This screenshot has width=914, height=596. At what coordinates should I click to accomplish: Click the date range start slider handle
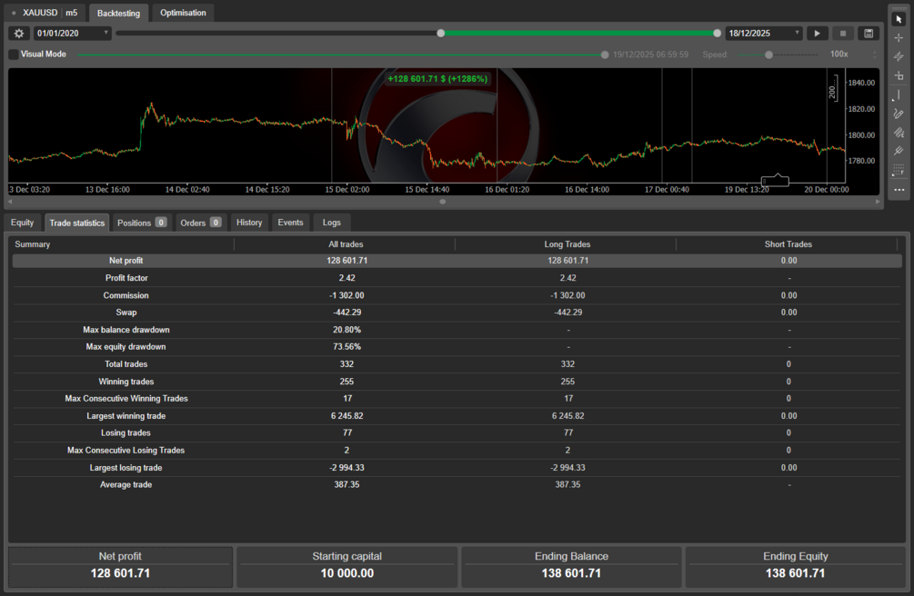click(x=441, y=34)
